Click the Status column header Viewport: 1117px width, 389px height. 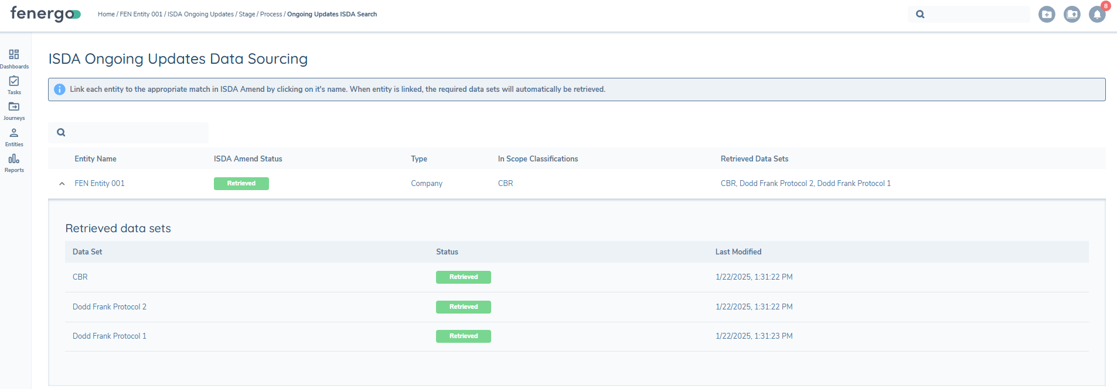pos(447,252)
